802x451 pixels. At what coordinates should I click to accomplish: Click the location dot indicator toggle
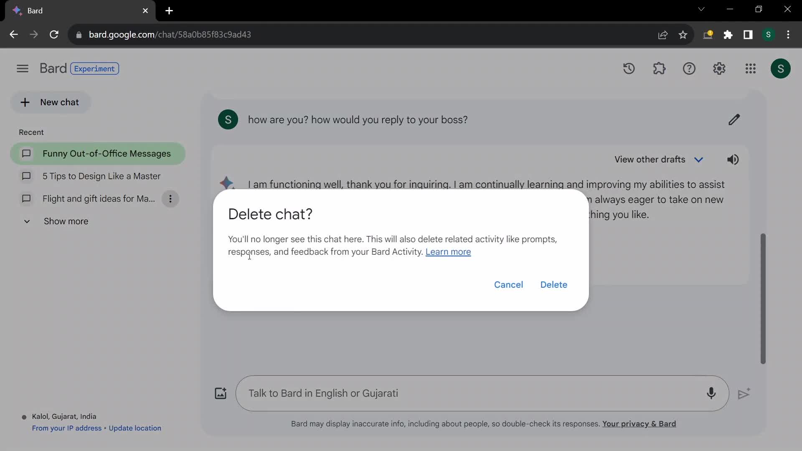coord(24,417)
